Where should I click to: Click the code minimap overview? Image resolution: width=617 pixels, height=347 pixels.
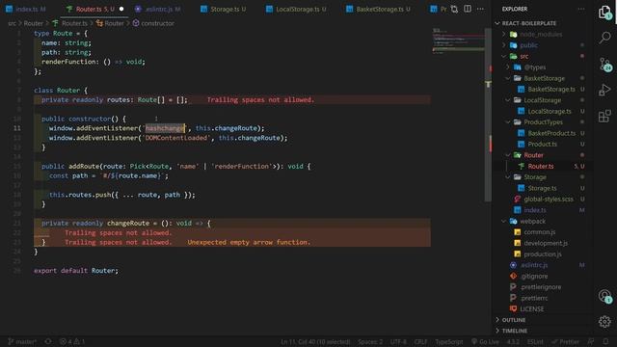coord(459,40)
